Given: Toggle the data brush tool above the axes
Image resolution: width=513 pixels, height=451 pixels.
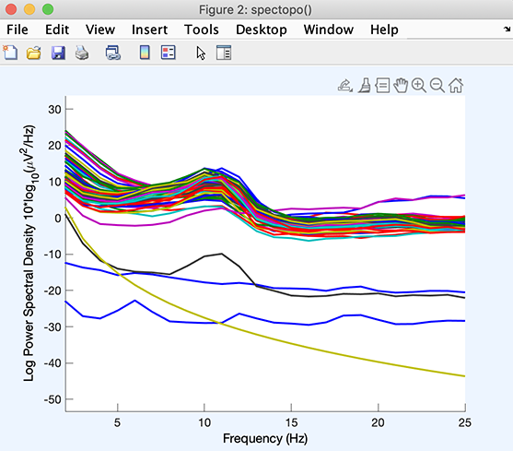Looking at the screenshot, I should pos(364,86).
